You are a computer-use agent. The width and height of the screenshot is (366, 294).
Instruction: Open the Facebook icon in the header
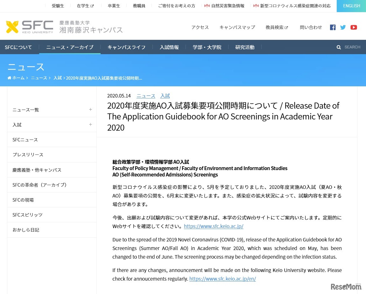pyautogui.click(x=333, y=27)
